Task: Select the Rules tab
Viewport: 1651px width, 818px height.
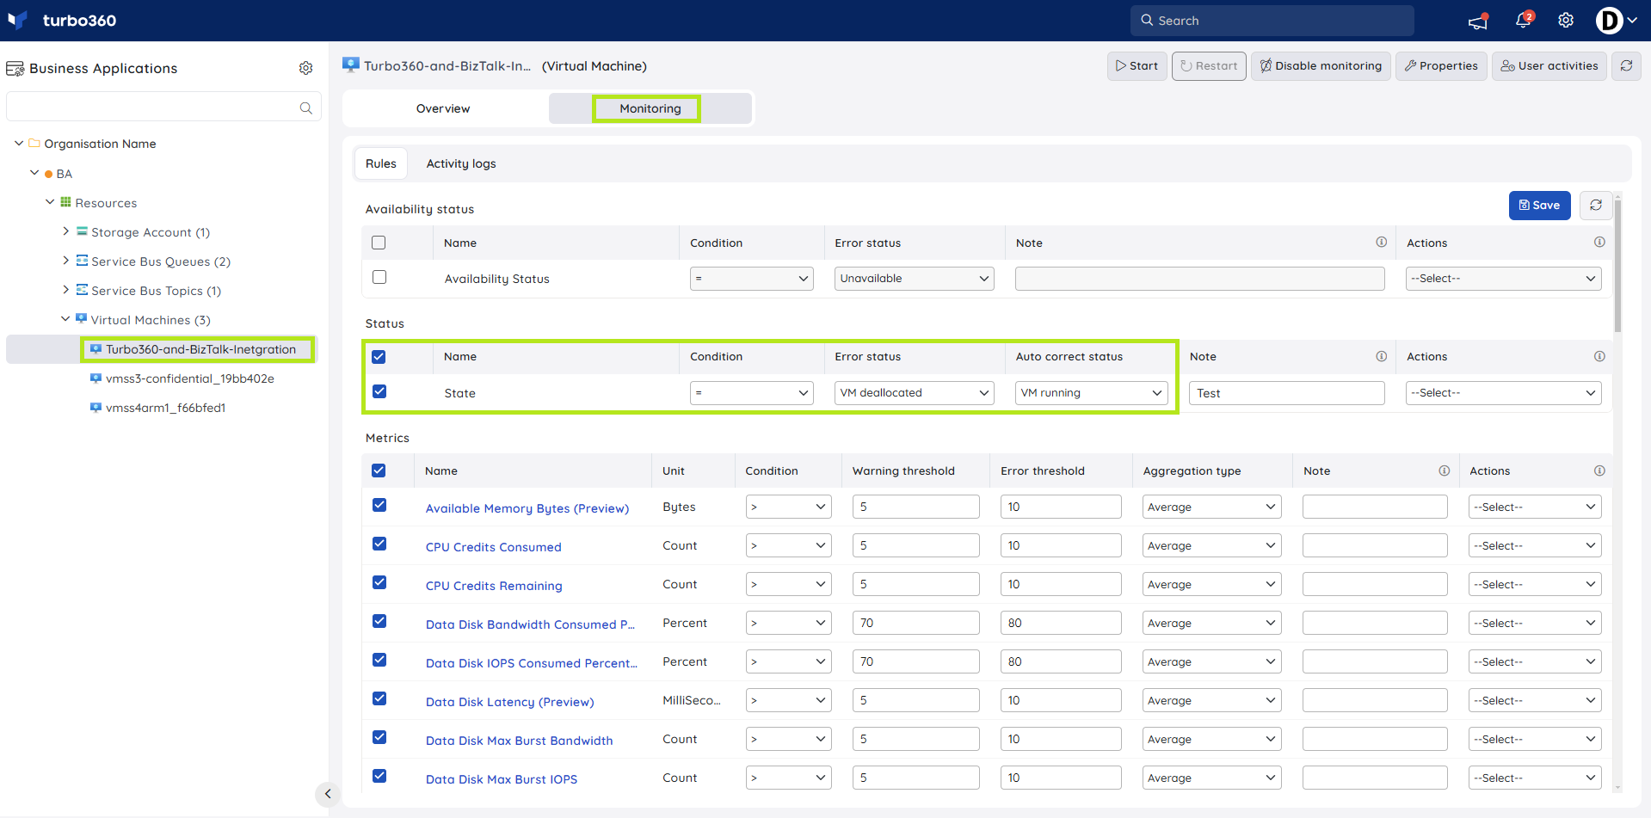Action: [381, 163]
